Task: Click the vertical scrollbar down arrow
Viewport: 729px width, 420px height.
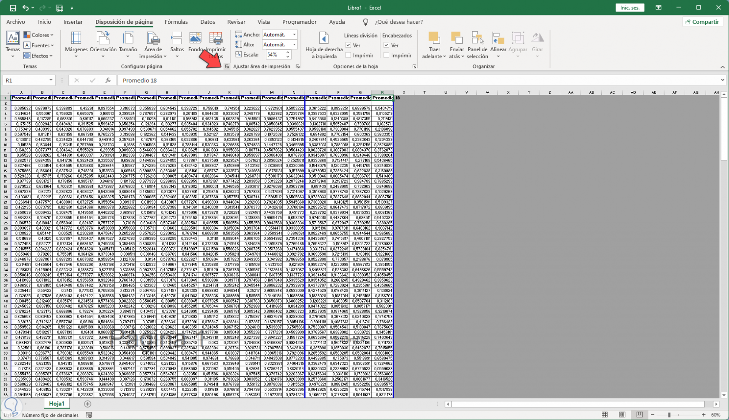Action: [724, 395]
